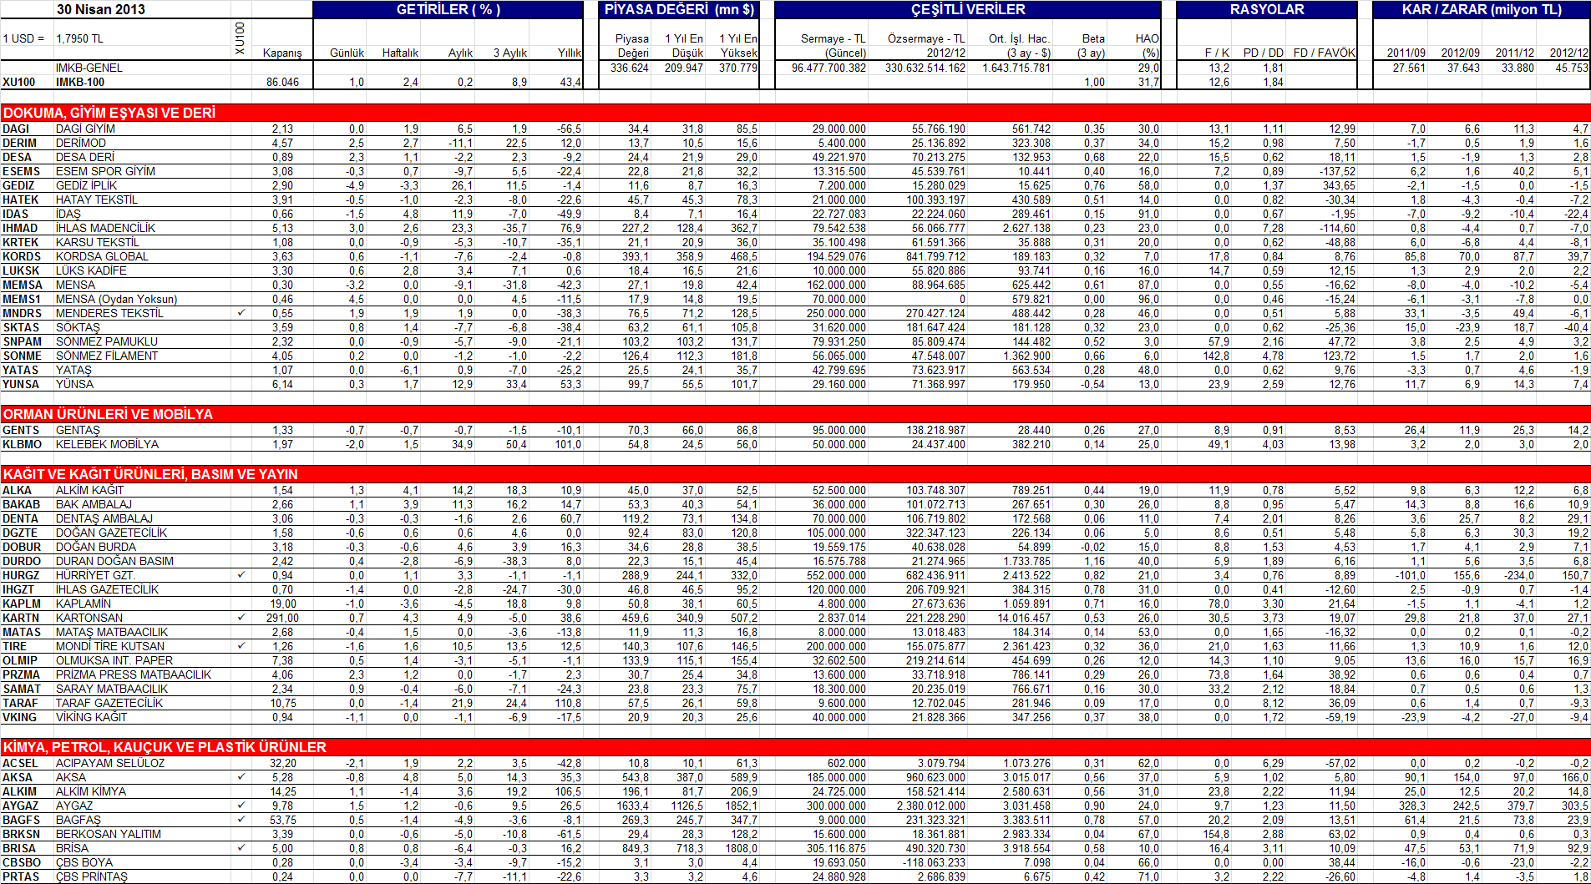Screen dimensions: 1591x884
Task: Click the ESEM SPOR GİYİM cell
Action: point(105,171)
